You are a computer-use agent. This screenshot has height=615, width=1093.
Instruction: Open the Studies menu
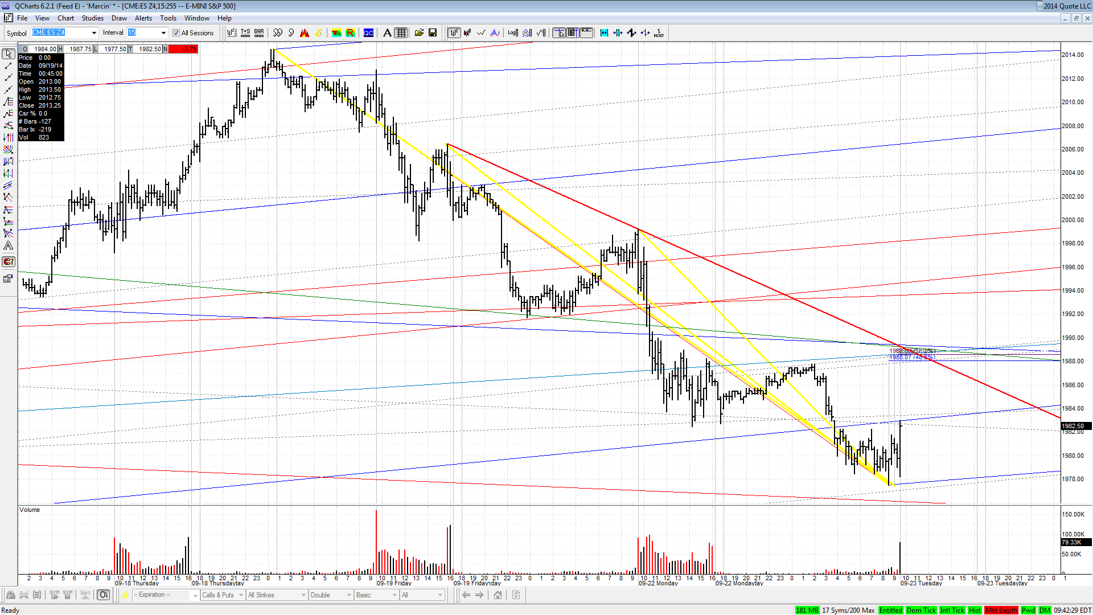coord(92,18)
